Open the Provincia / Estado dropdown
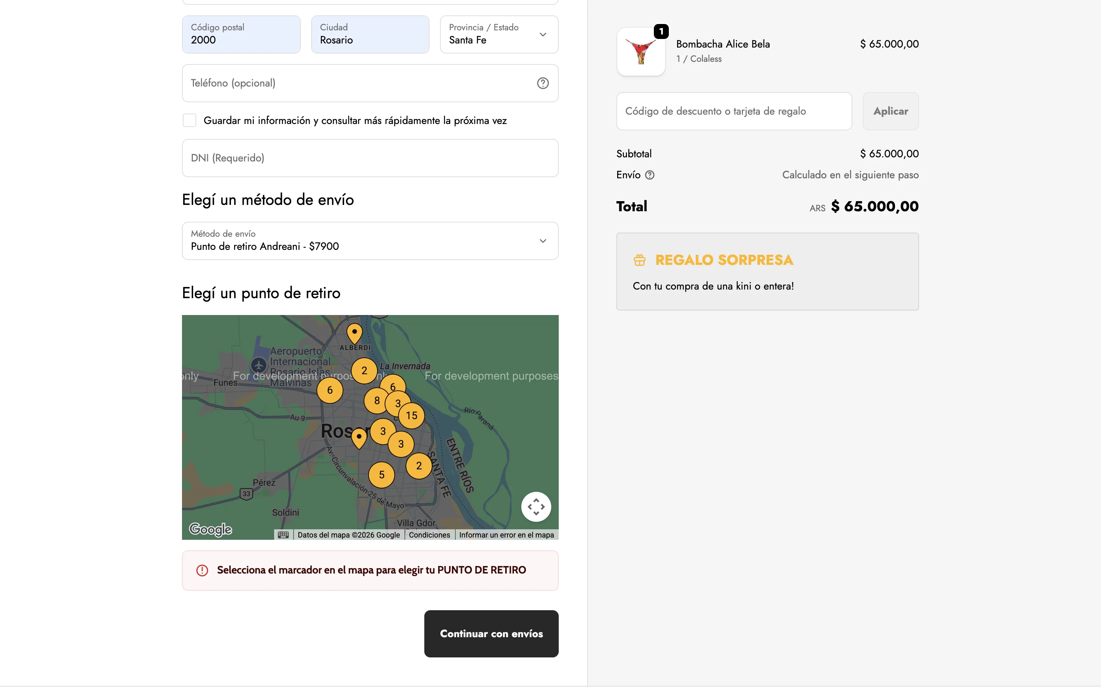Viewport: 1101px width, 690px height. (x=499, y=35)
